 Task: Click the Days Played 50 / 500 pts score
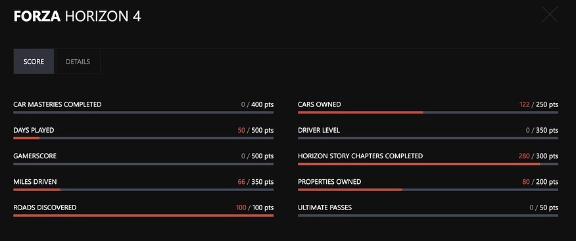[256, 130]
